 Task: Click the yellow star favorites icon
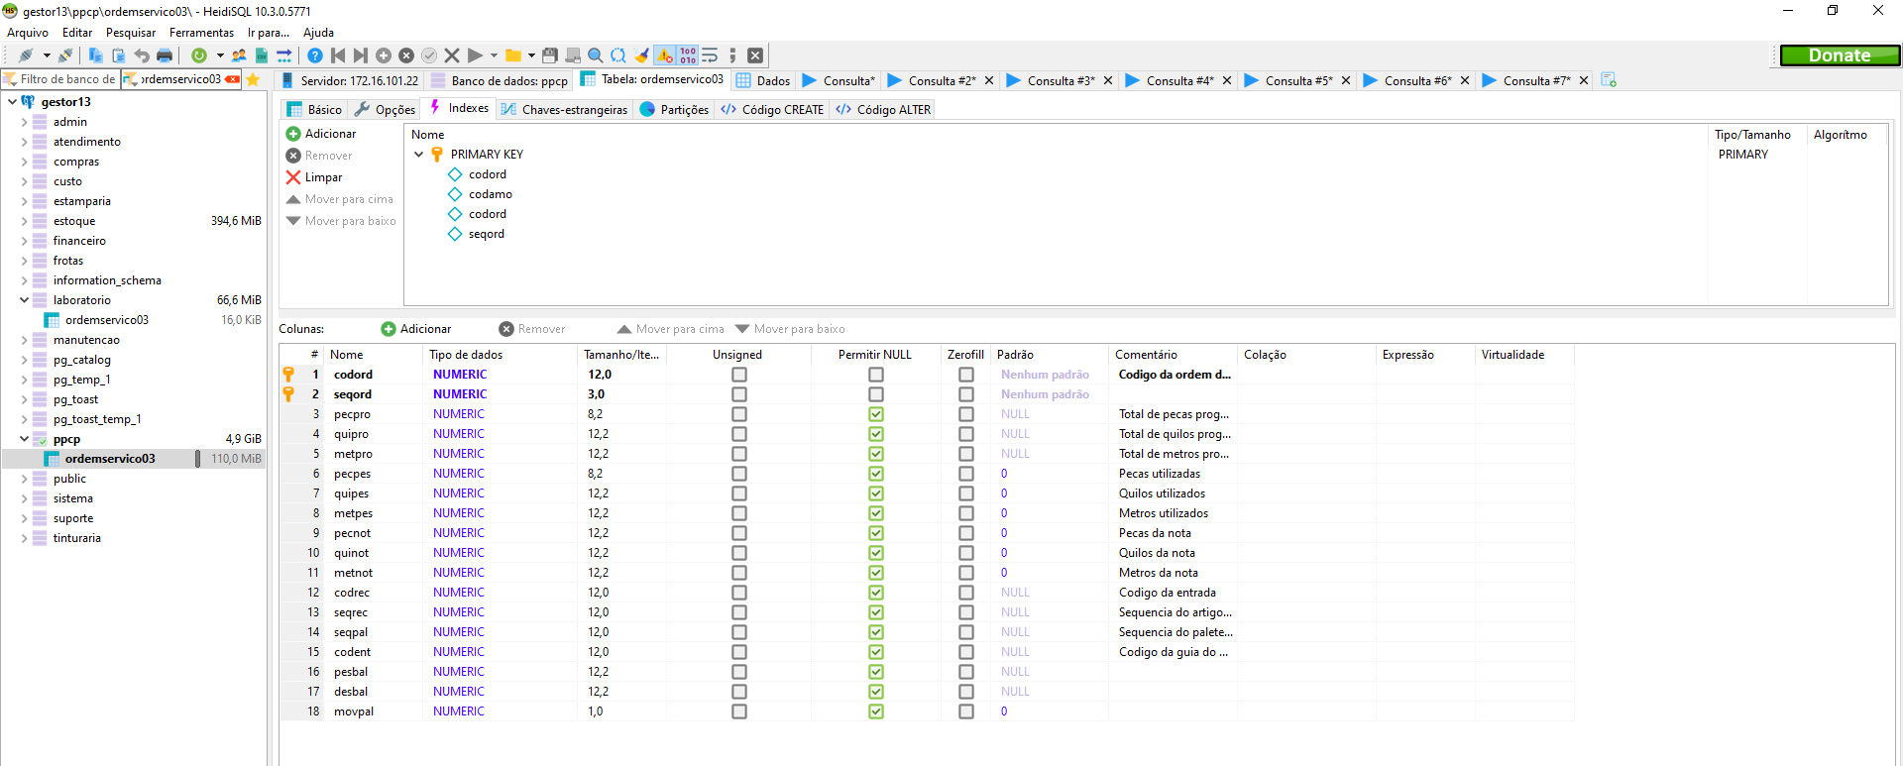coord(253,79)
